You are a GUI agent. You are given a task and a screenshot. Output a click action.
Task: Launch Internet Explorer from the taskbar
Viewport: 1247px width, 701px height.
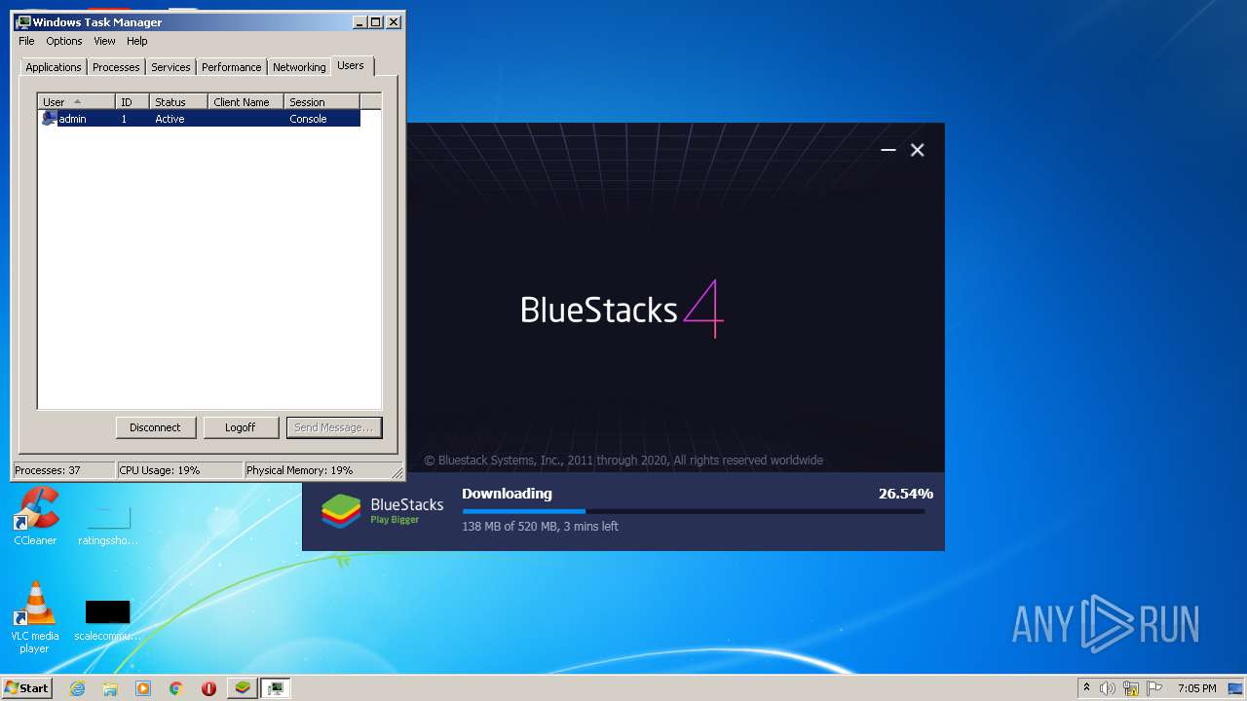[77, 688]
